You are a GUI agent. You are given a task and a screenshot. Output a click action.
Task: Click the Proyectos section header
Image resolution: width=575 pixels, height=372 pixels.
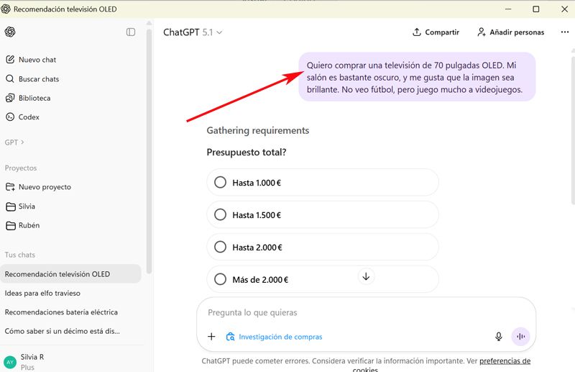coord(21,168)
